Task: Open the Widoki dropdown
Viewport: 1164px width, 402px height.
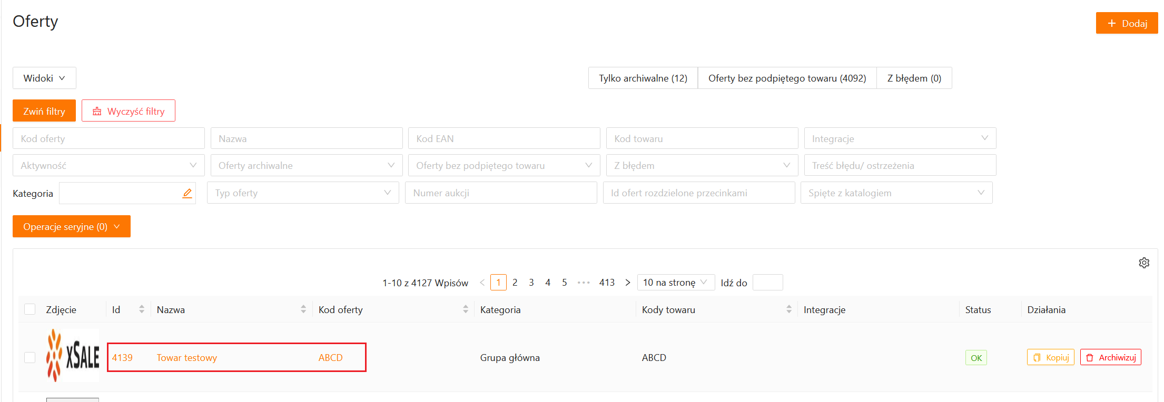Action: click(44, 78)
